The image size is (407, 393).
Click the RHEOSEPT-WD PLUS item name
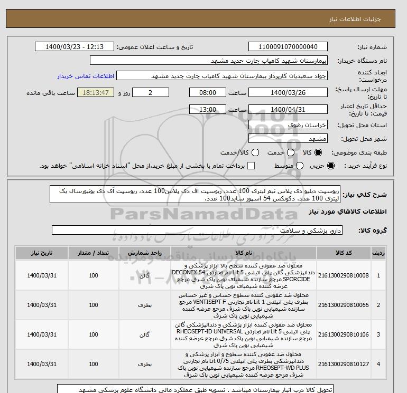tap(244, 365)
